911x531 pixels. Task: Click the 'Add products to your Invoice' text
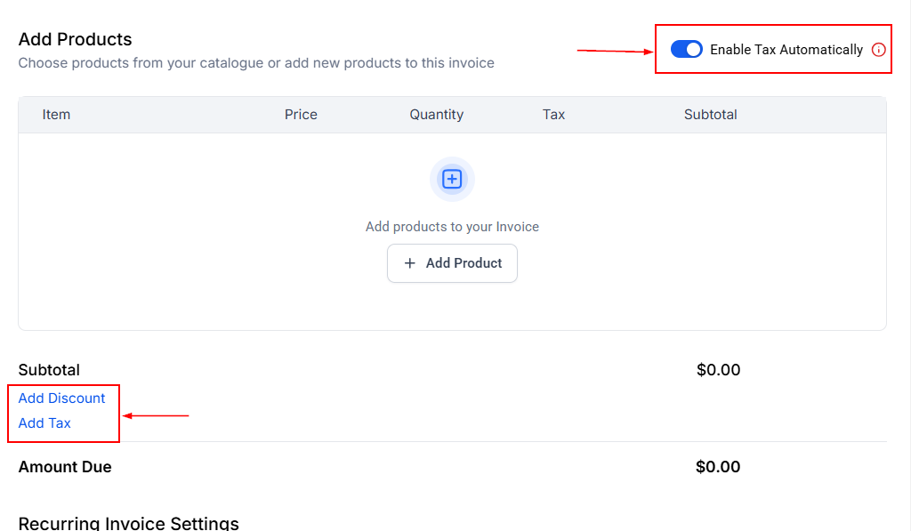coord(452,227)
